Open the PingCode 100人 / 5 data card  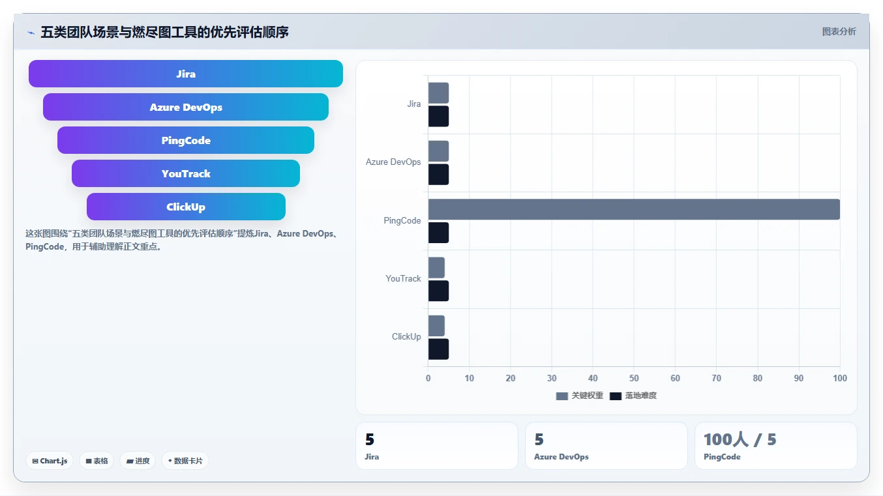click(776, 446)
